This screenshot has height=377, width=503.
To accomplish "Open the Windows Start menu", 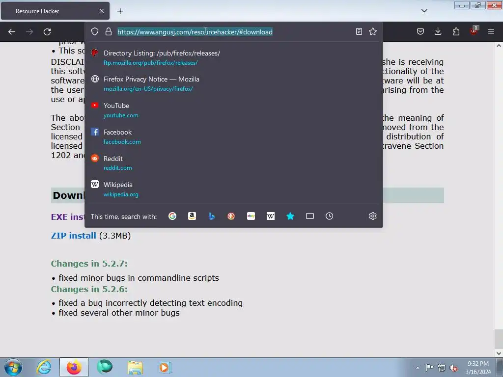I will tap(13, 367).
